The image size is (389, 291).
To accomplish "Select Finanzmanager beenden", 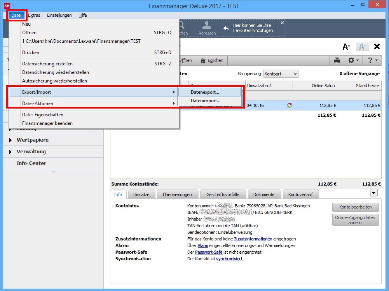I will (94, 123).
